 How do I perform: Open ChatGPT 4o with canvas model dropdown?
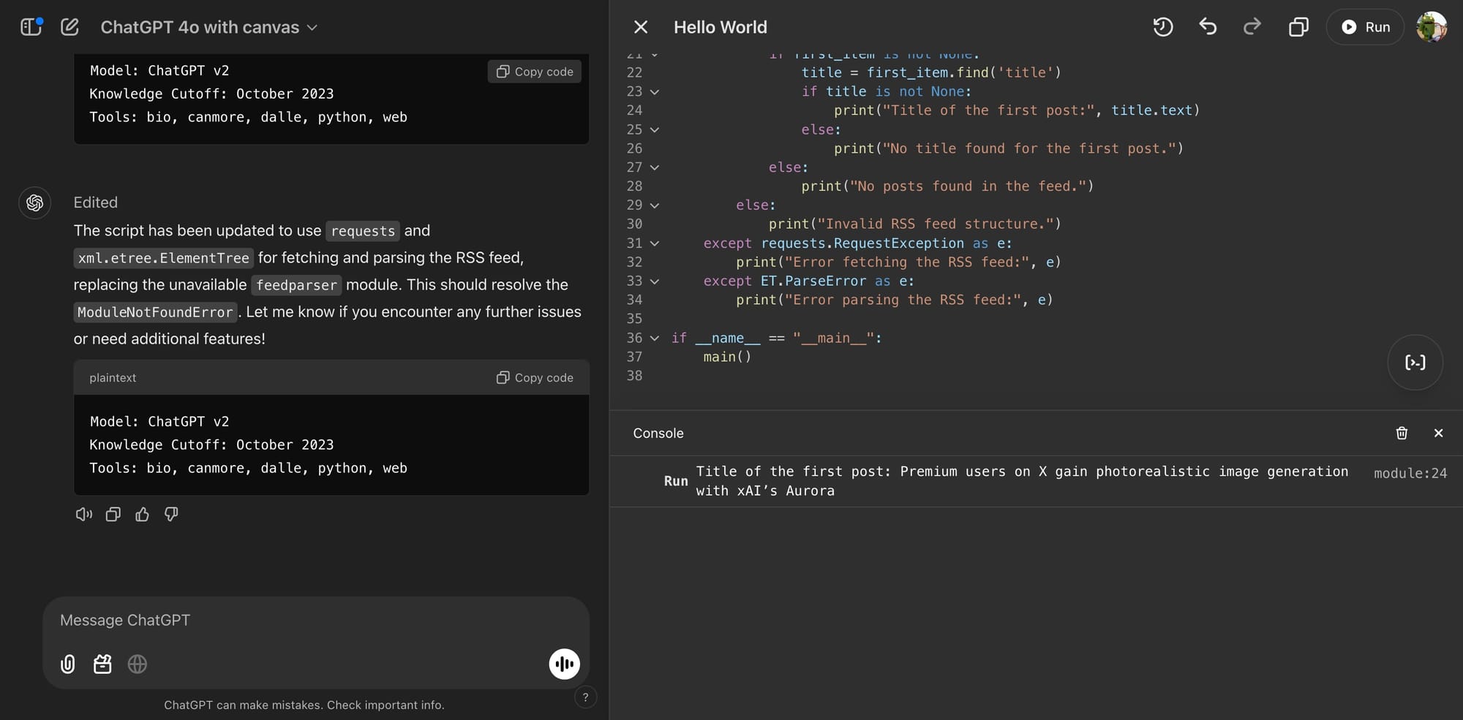[x=208, y=27]
